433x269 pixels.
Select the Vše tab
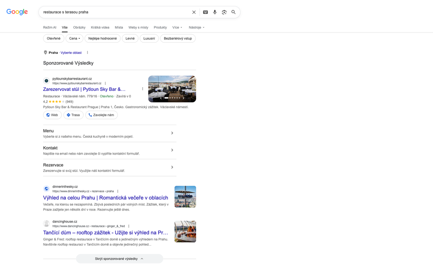pyautogui.click(x=65, y=27)
